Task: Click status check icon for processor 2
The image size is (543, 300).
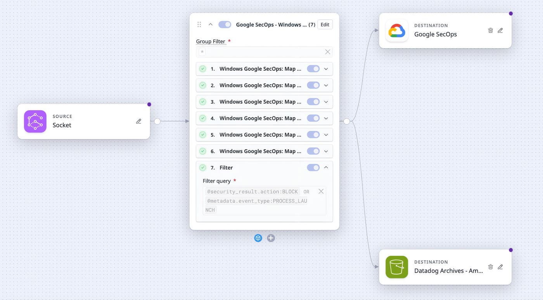Action: point(202,85)
